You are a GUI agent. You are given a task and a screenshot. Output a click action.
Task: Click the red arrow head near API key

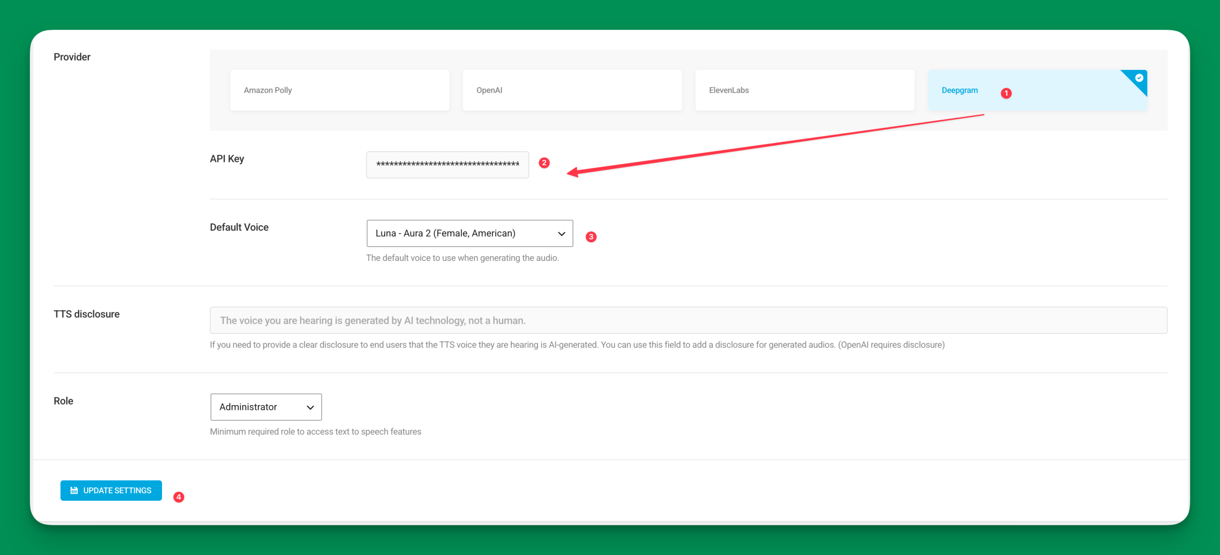tap(573, 172)
